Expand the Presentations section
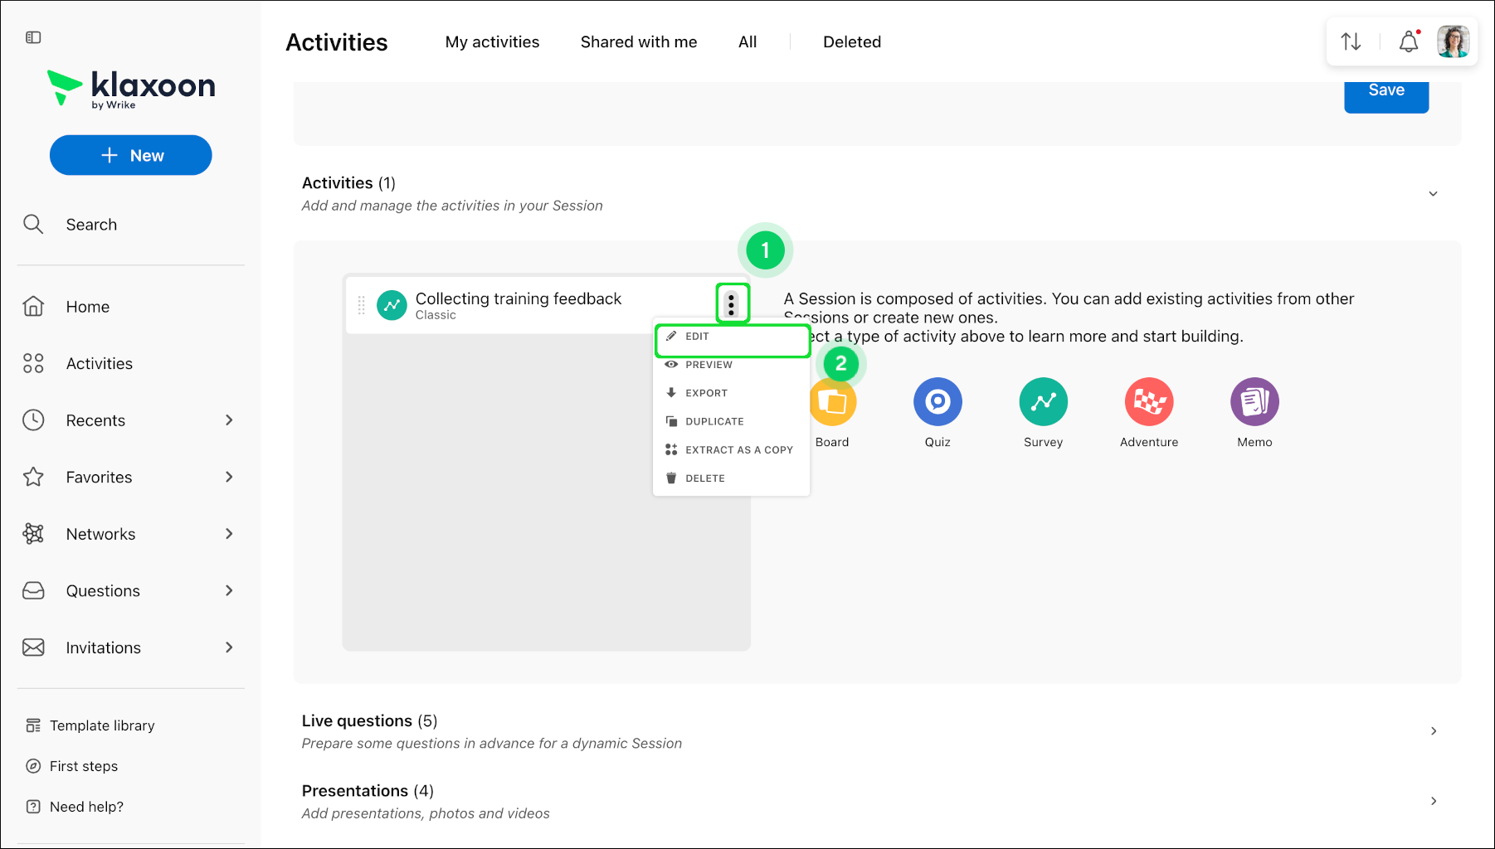The height and width of the screenshot is (849, 1495). pos(1433,801)
